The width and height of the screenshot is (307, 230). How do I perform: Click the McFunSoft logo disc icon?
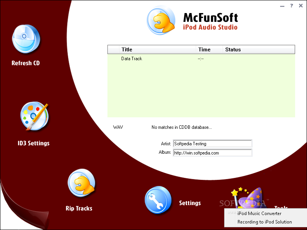point(161,20)
